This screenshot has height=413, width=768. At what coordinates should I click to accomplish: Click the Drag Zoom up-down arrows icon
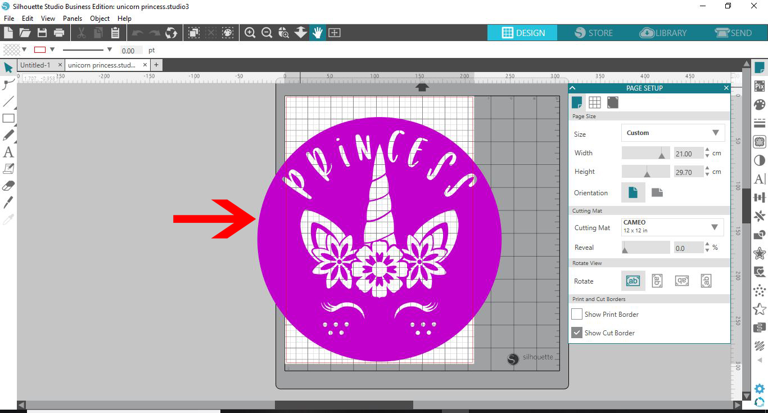(x=301, y=33)
